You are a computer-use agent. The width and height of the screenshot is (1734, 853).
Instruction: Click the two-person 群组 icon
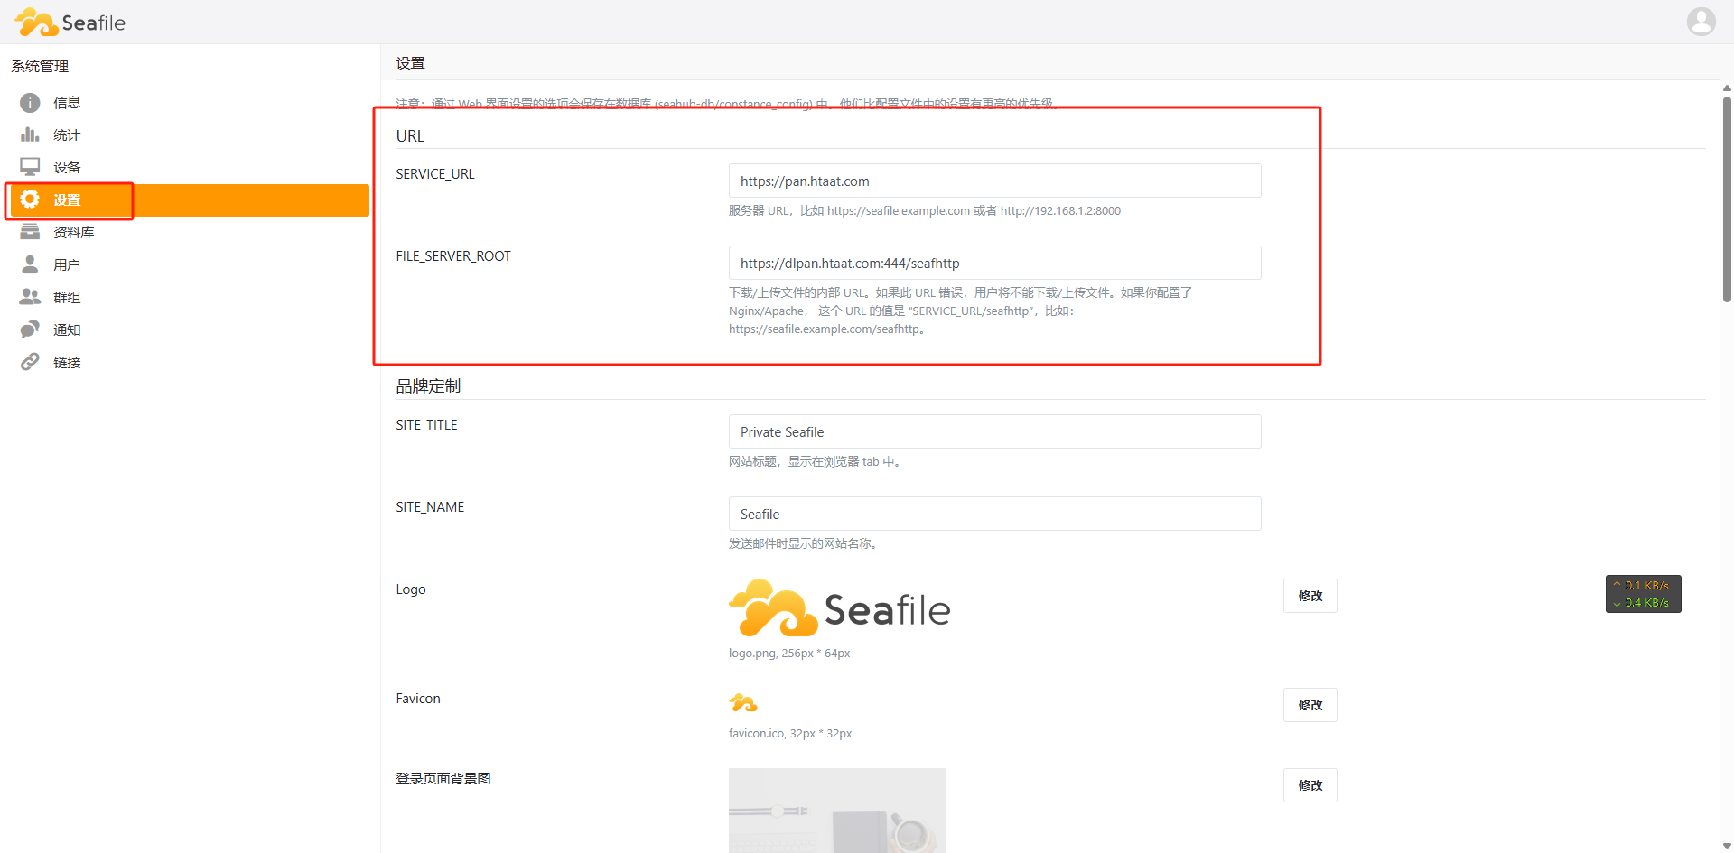pos(30,297)
